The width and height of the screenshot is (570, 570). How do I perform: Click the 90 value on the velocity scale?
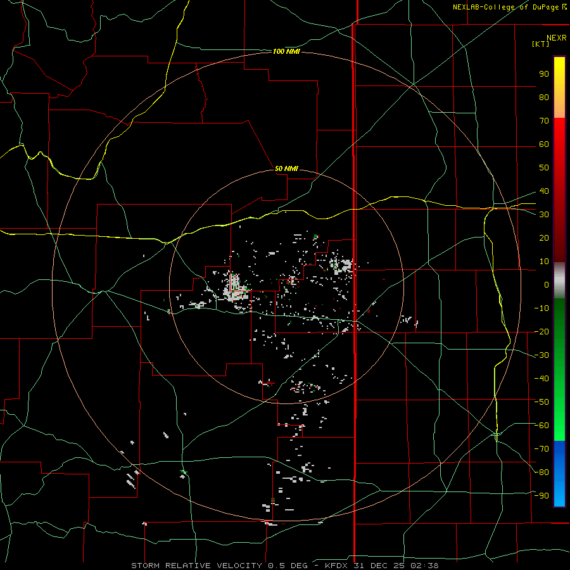(x=544, y=74)
